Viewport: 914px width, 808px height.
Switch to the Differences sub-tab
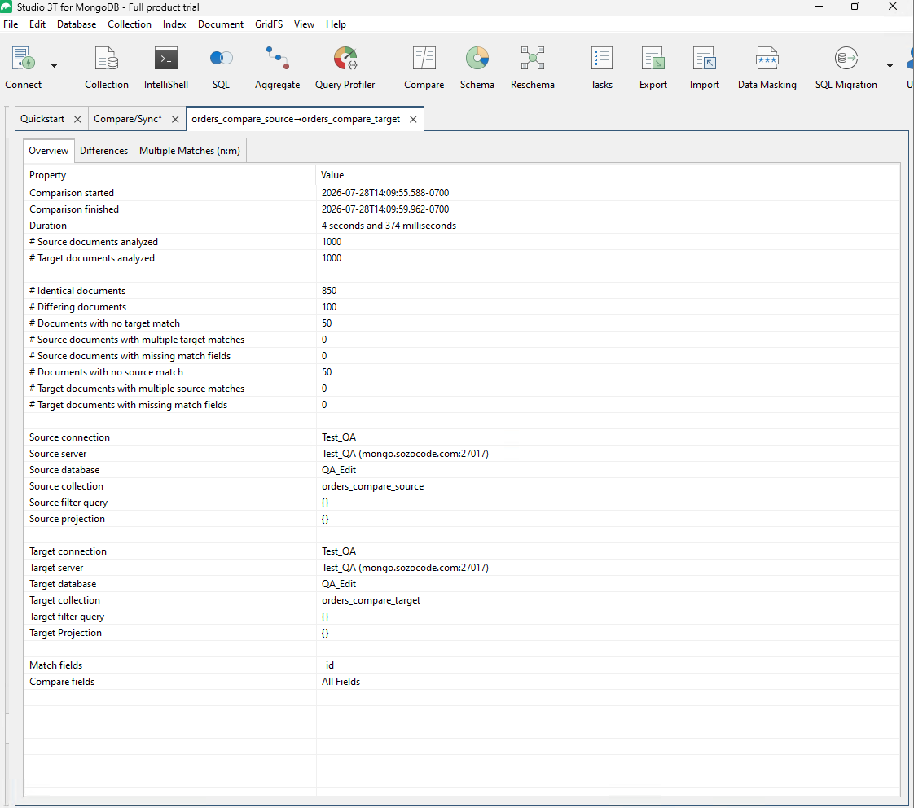click(x=103, y=151)
